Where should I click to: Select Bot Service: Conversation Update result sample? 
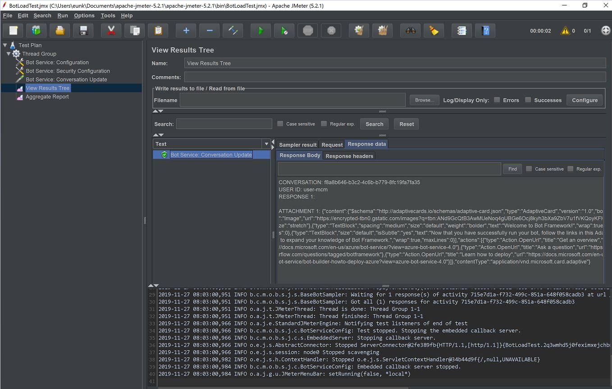211,155
